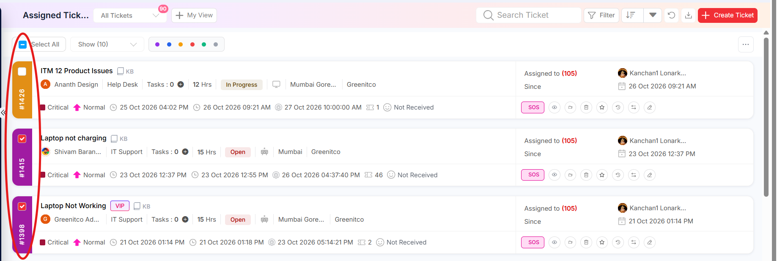Select the gray color dot filter
This screenshot has width=777, height=261.
coord(216,44)
